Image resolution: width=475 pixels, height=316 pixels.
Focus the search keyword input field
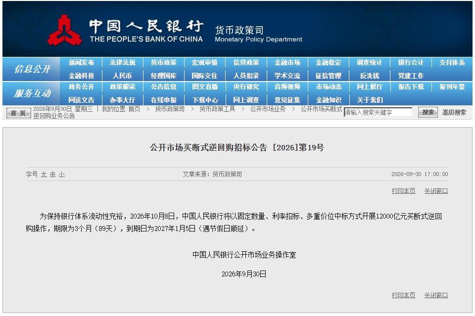[x=378, y=112]
